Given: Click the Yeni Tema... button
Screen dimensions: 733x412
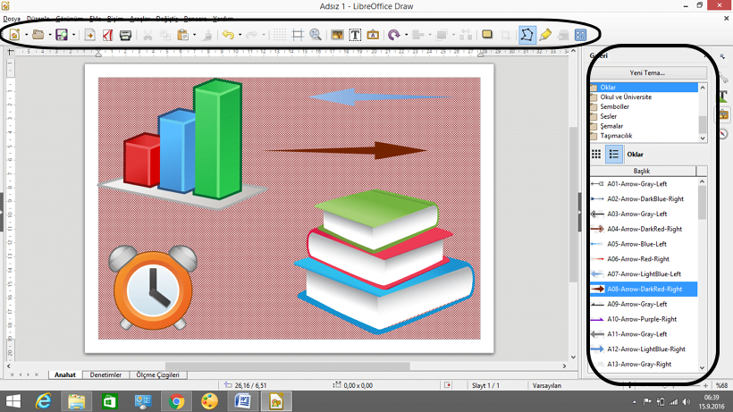Looking at the screenshot, I should click(x=647, y=72).
